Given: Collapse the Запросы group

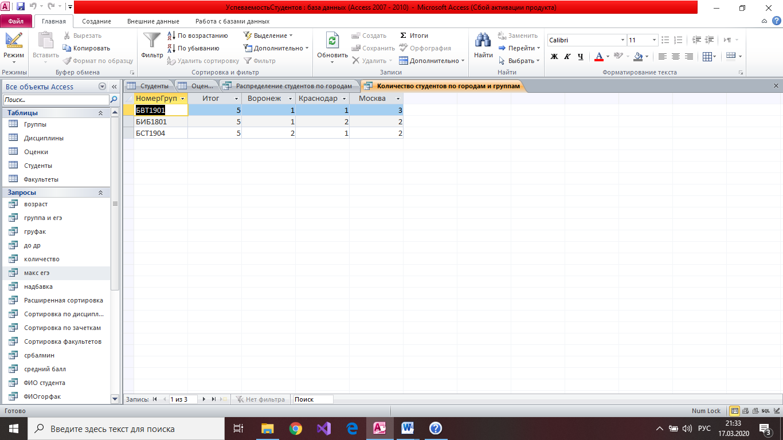Looking at the screenshot, I should (100, 192).
